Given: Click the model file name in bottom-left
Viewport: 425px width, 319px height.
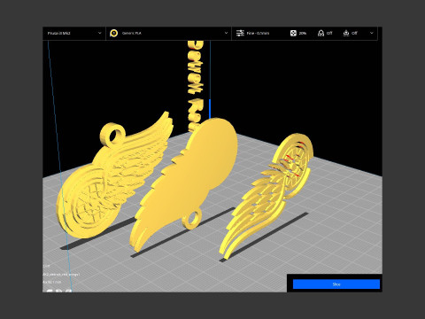Looking at the screenshot, I should click(61, 275).
